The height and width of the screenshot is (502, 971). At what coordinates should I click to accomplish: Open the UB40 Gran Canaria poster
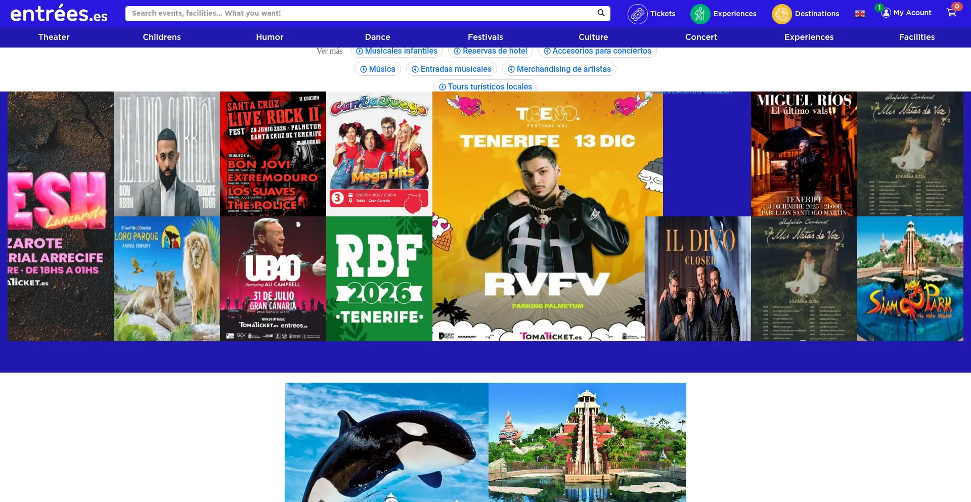[273, 279]
